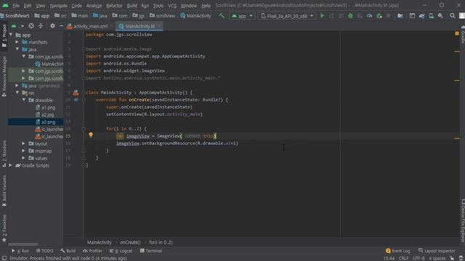
Task: Close the MainActivity.kt tab
Action: pos(159,26)
